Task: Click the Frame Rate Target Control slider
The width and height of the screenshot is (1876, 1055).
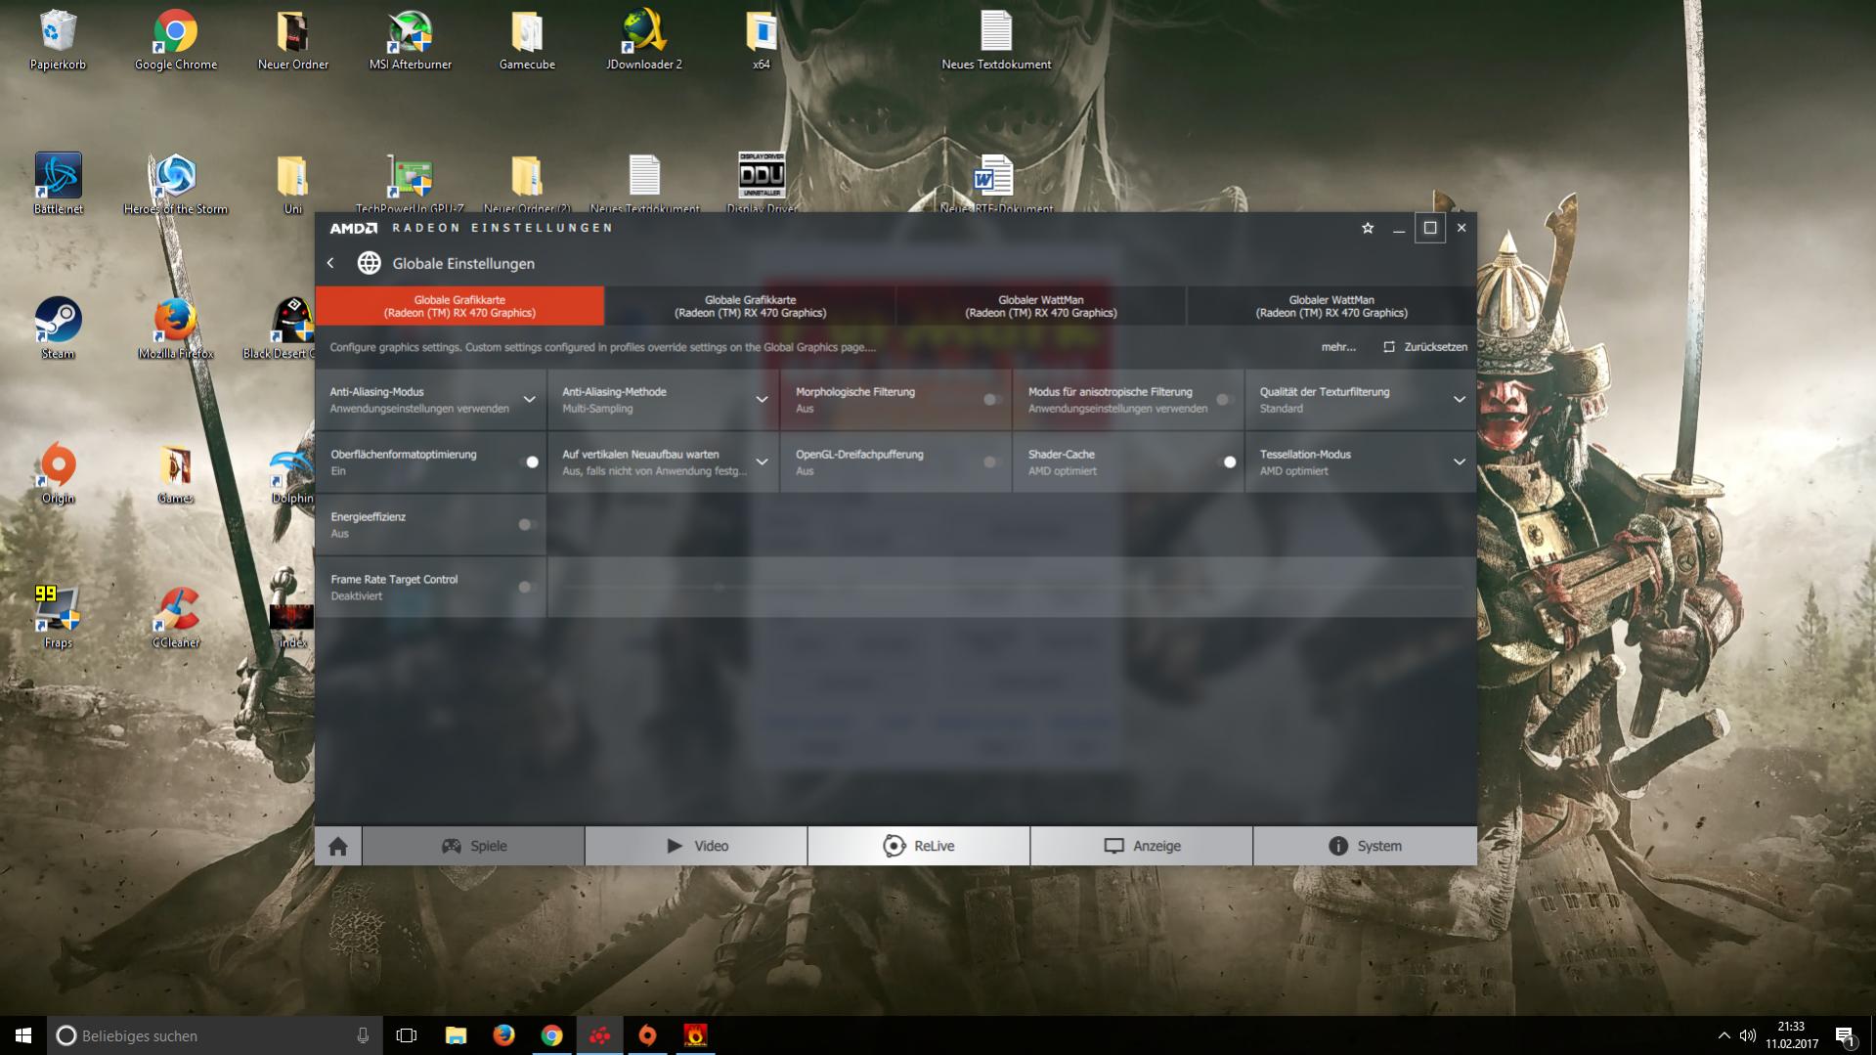Action: click(x=1012, y=587)
